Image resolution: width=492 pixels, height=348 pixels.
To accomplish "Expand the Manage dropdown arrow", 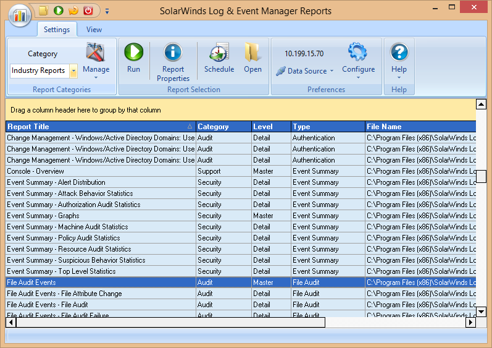I will pos(96,78).
